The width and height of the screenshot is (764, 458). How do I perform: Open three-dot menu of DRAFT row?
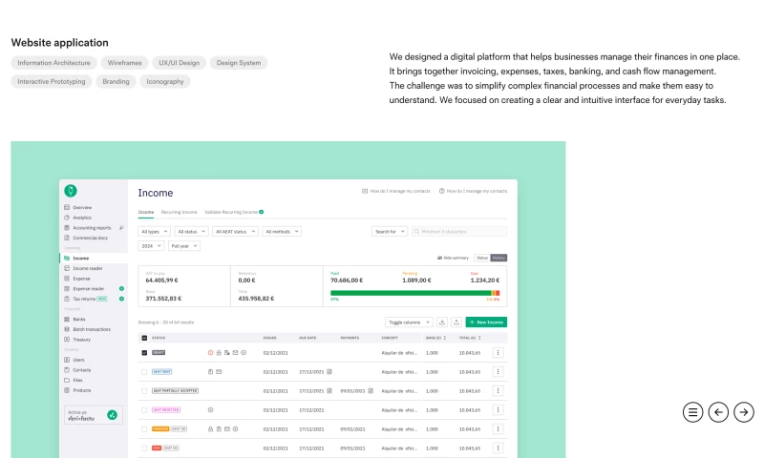coord(498,353)
